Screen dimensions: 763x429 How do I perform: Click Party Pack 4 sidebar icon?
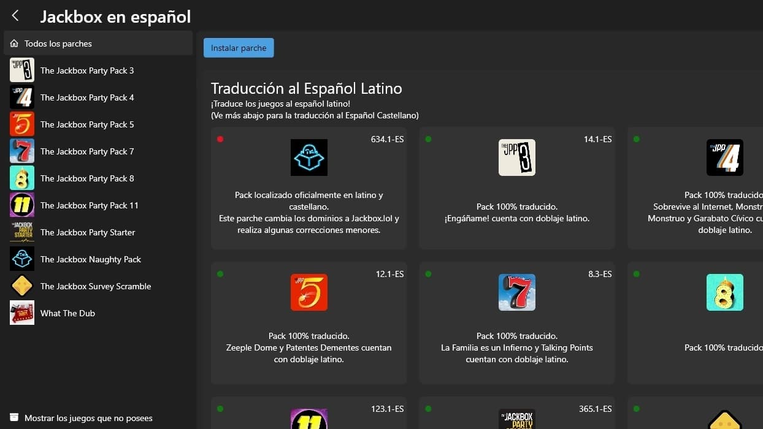(x=22, y=97)
